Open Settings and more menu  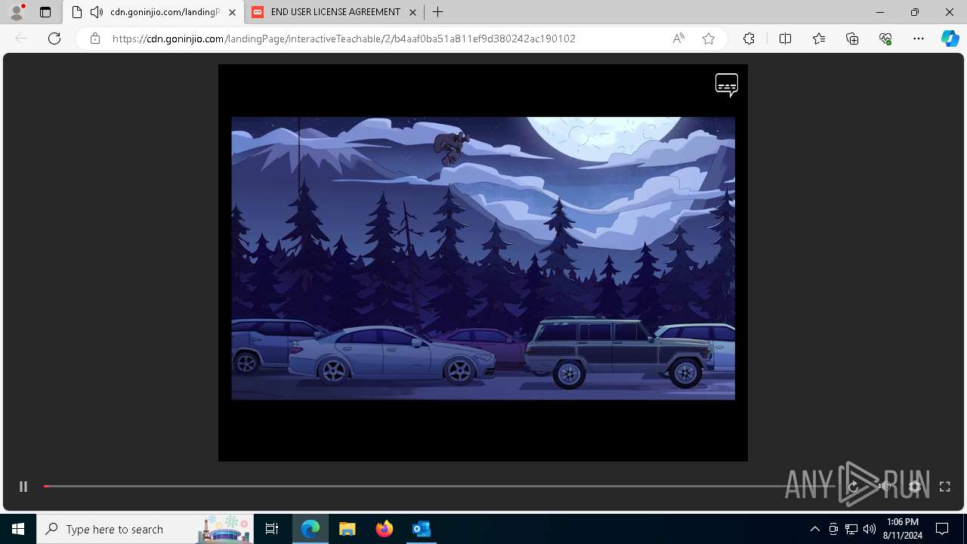pyautogui.click(x=919, y=39)
